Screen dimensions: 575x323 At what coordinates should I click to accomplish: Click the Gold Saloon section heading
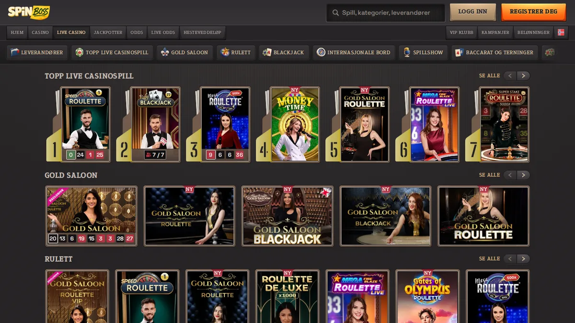coord(71,176)
